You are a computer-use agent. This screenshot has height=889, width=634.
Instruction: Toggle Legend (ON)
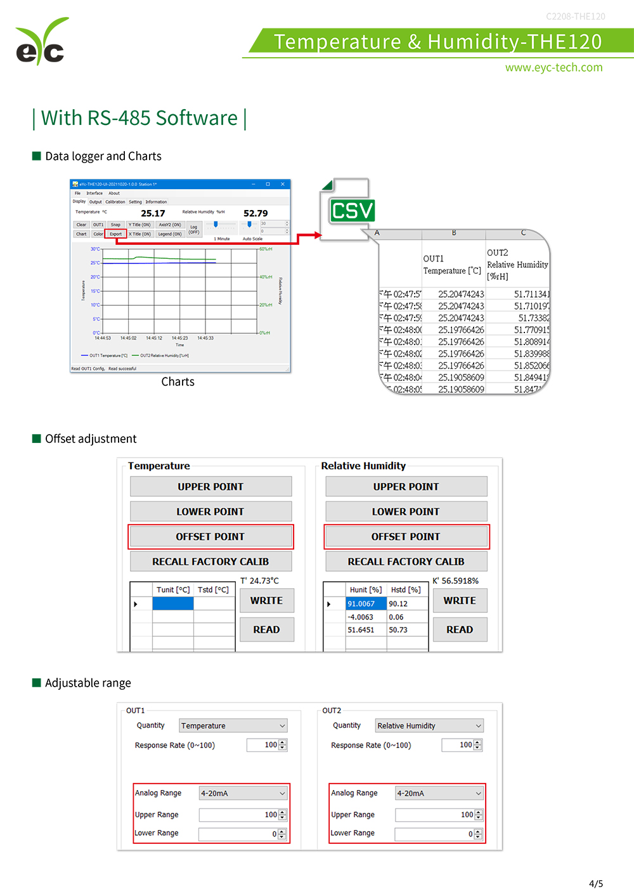pyautogui.click(x=169, y=234)
